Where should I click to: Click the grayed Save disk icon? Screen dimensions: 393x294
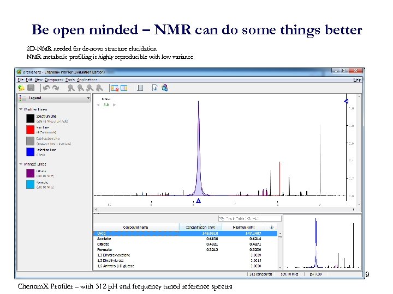pos(31,88)
